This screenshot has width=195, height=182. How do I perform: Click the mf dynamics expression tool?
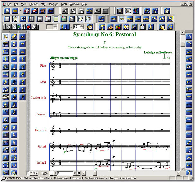coord(5,127)
